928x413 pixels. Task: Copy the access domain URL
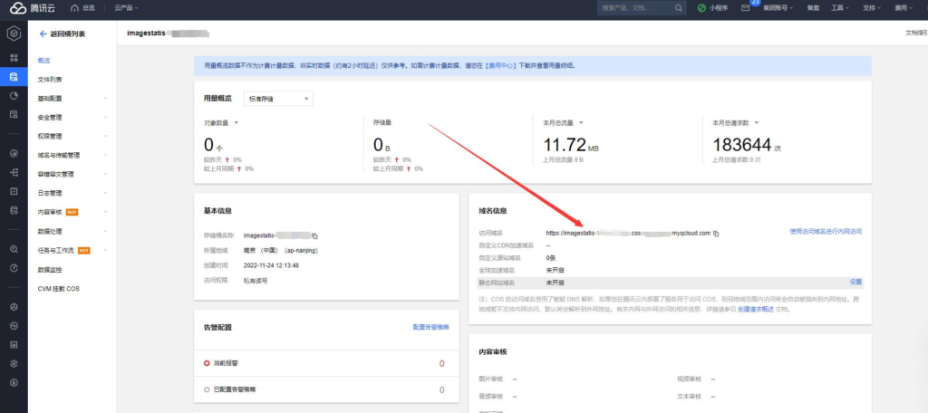point(716,233)
